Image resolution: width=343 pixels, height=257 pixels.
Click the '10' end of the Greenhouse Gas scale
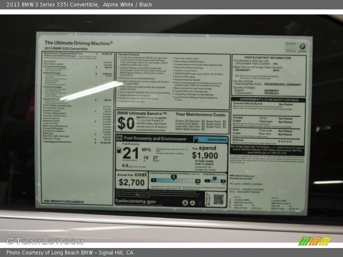pyautogui.click(x=198, y=181)
